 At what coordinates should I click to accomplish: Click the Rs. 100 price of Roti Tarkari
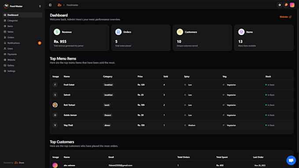pos(141,105)
